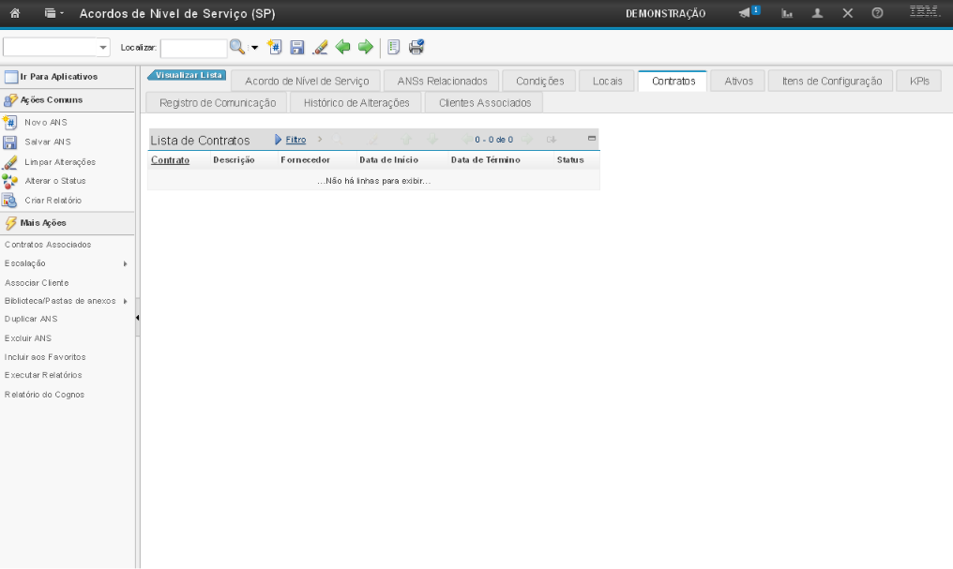Click the Create Report printer icon

[x=416, y=47]
